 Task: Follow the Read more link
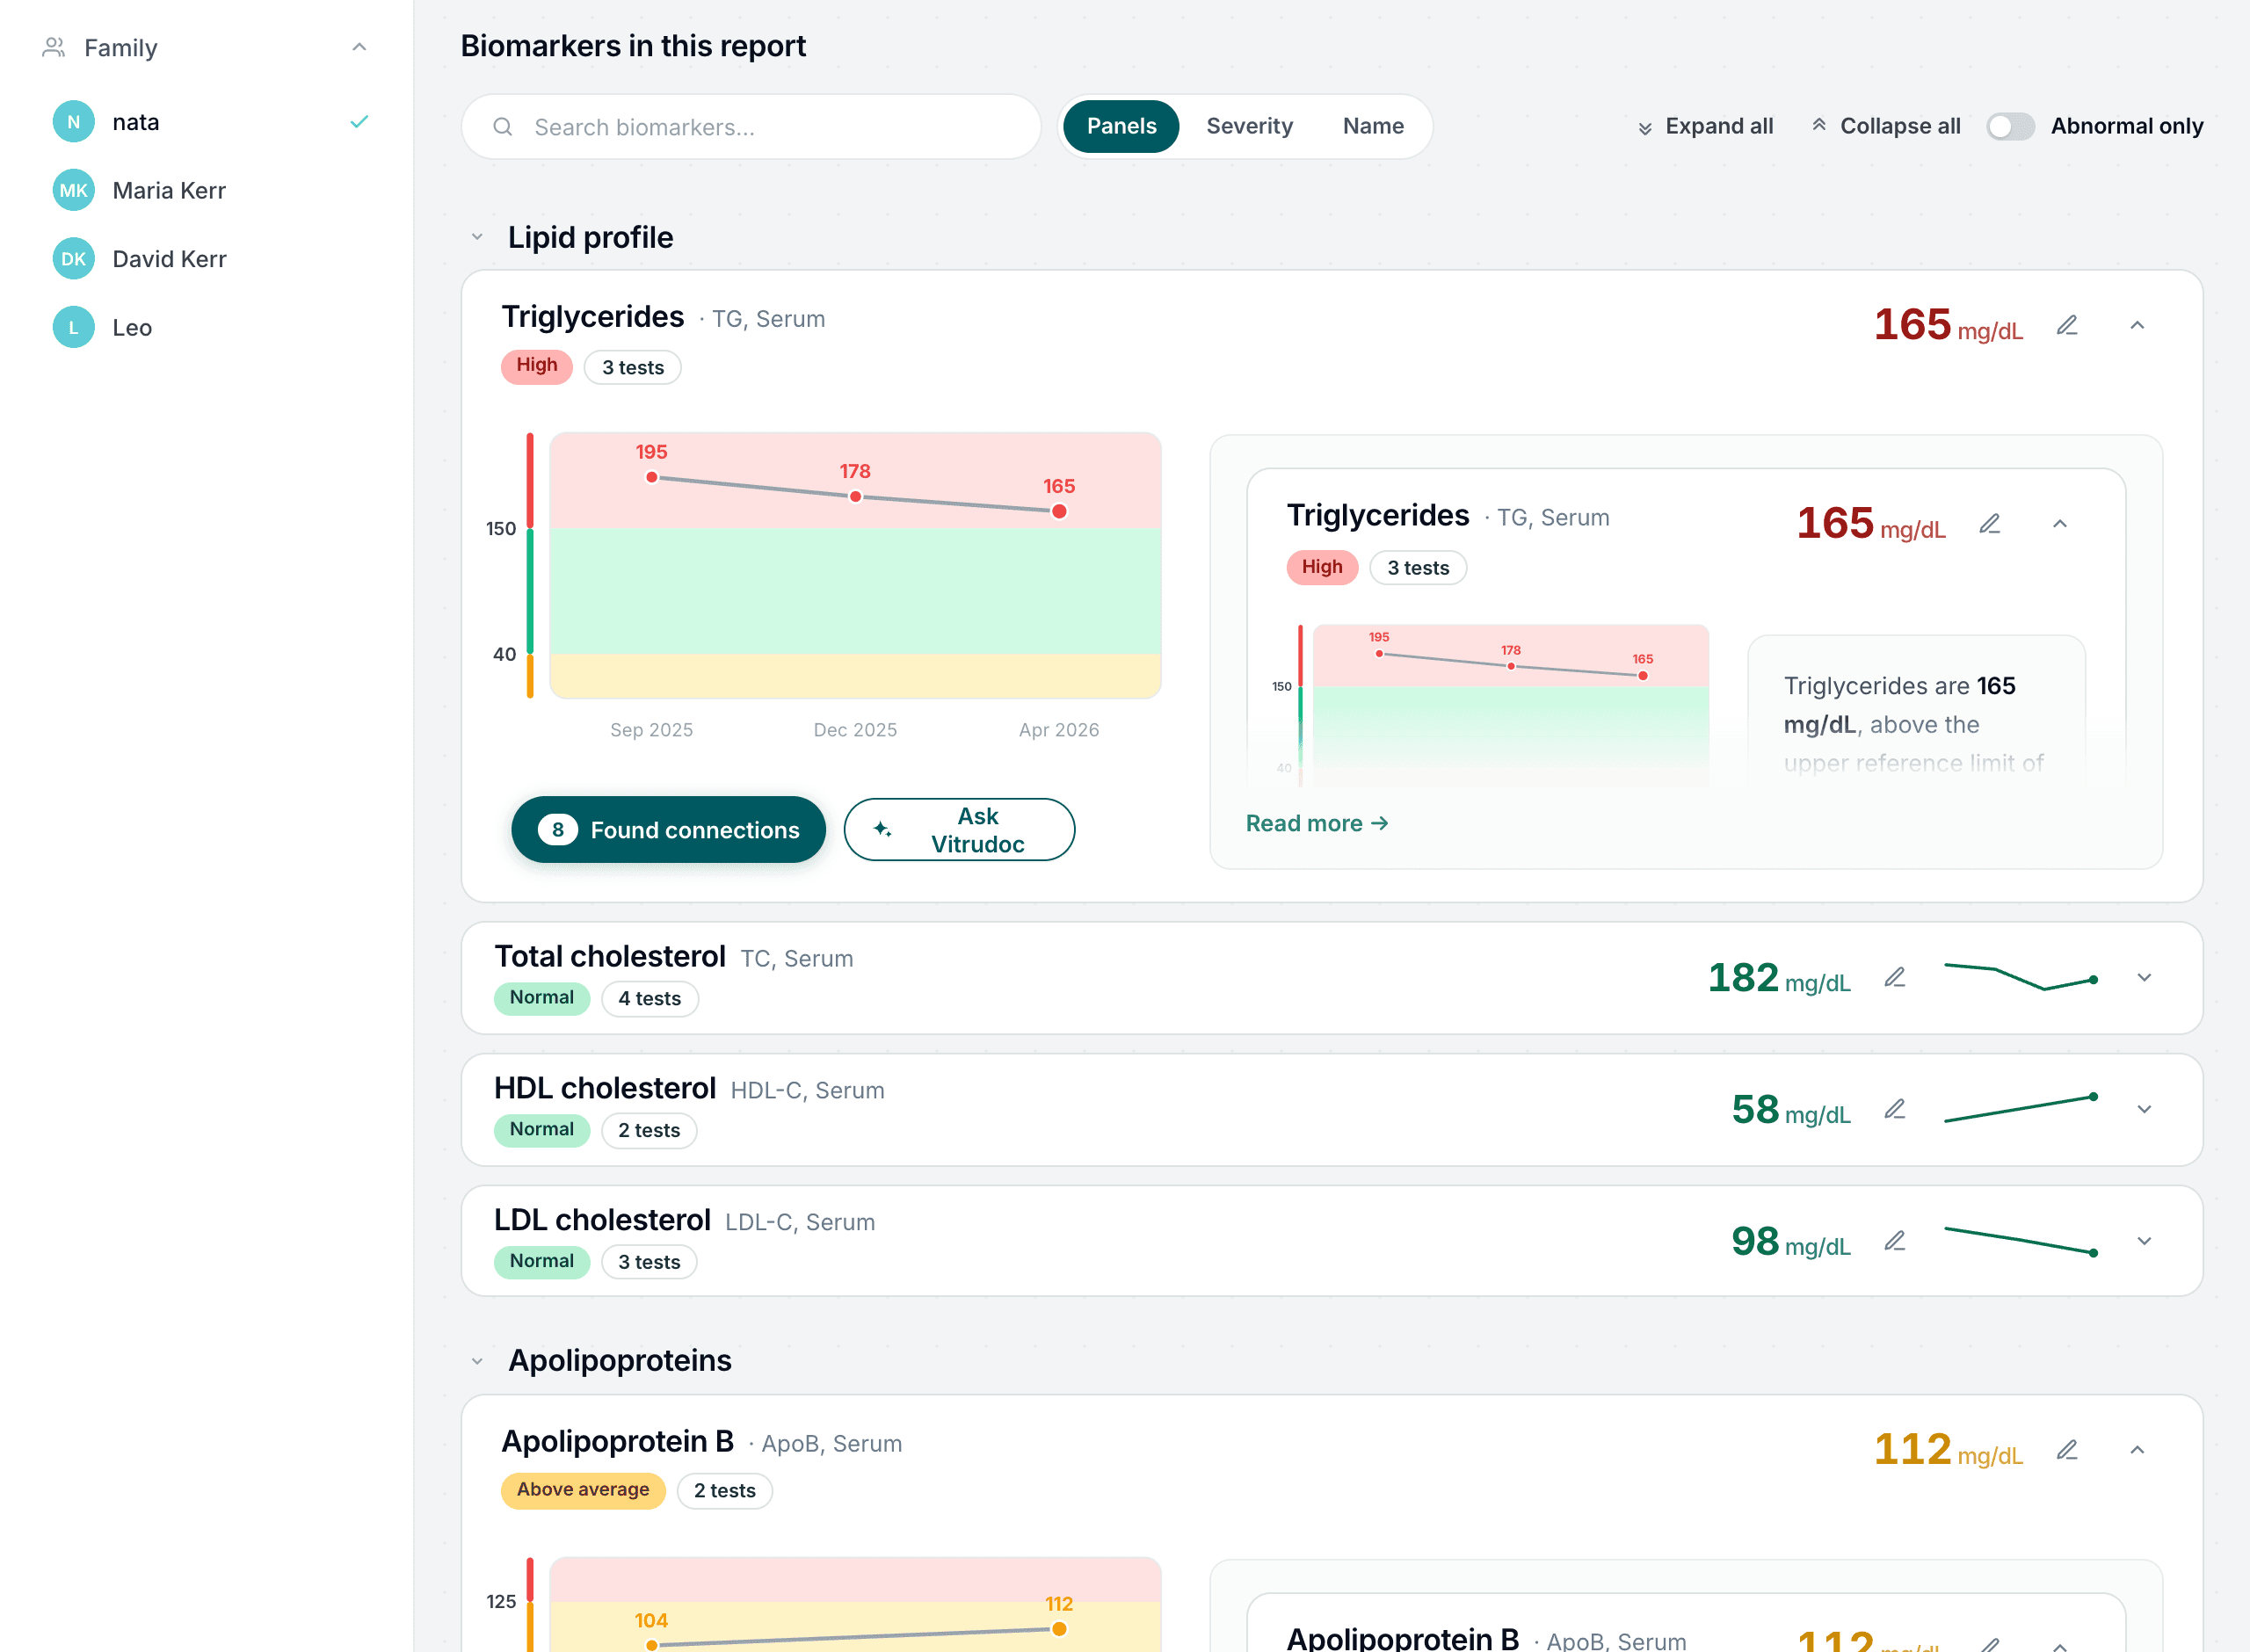[1317, 823]
